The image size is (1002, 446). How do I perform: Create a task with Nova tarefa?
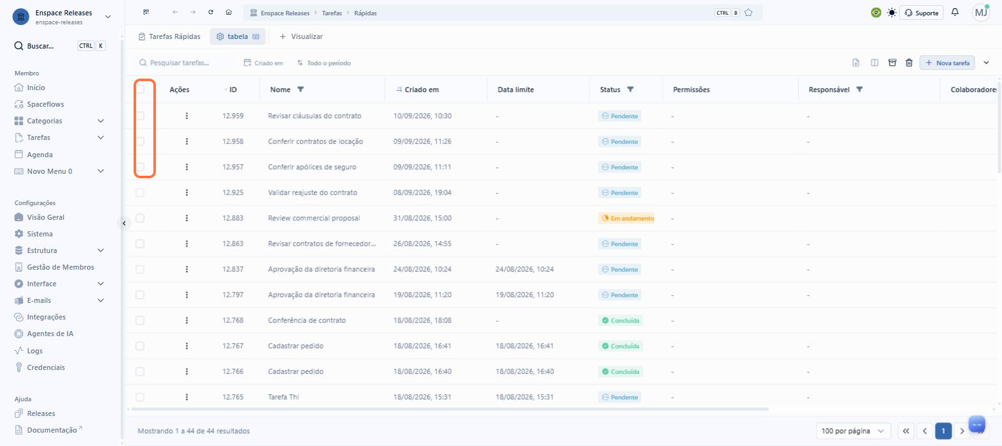coord(947,63)
